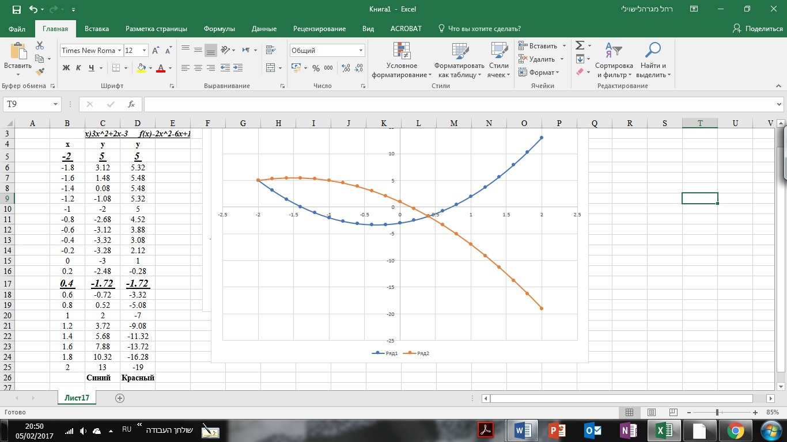Increase font size with the larger A icon
Image resolution: width=787 pixels, height=442 pixels.
(x=156, y=51)
